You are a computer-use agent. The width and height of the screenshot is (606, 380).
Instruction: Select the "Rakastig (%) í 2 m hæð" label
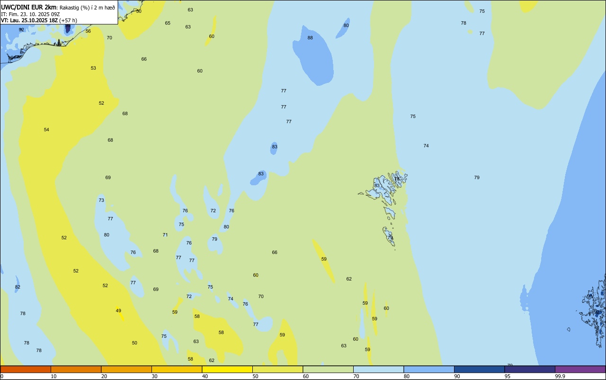87,7
